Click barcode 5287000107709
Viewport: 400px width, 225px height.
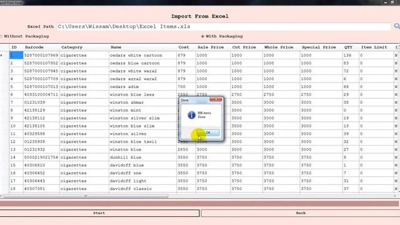[41, 79]
